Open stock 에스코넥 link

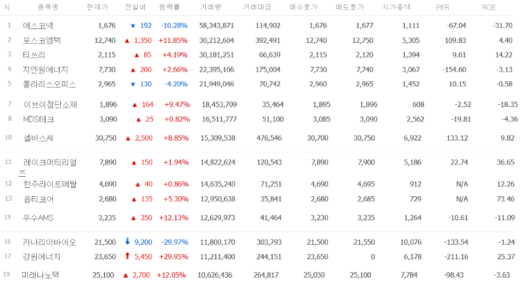(x=38, y=26)
